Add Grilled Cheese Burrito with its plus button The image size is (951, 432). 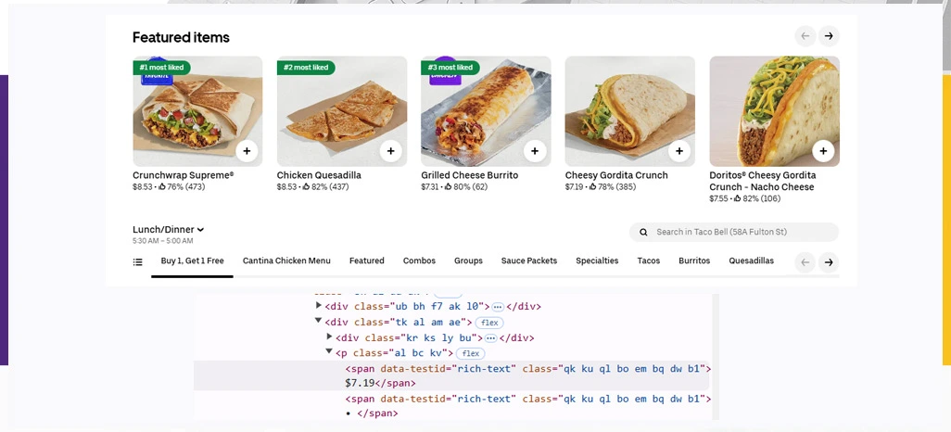pyautogui.click(x=534, y=151)
